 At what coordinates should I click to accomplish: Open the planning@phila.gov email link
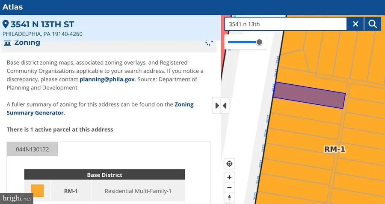pos(107,79)
